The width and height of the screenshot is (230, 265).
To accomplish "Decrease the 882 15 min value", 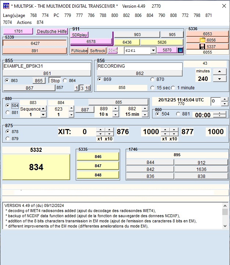I will click(x=145, y=115).
